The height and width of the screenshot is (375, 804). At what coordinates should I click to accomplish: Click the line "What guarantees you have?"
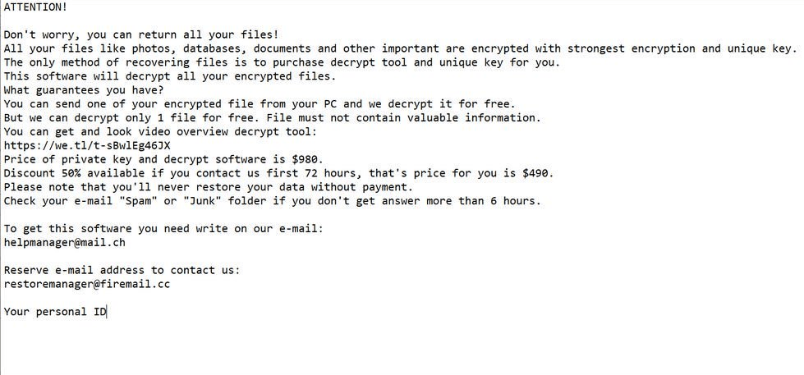(84, 90)
